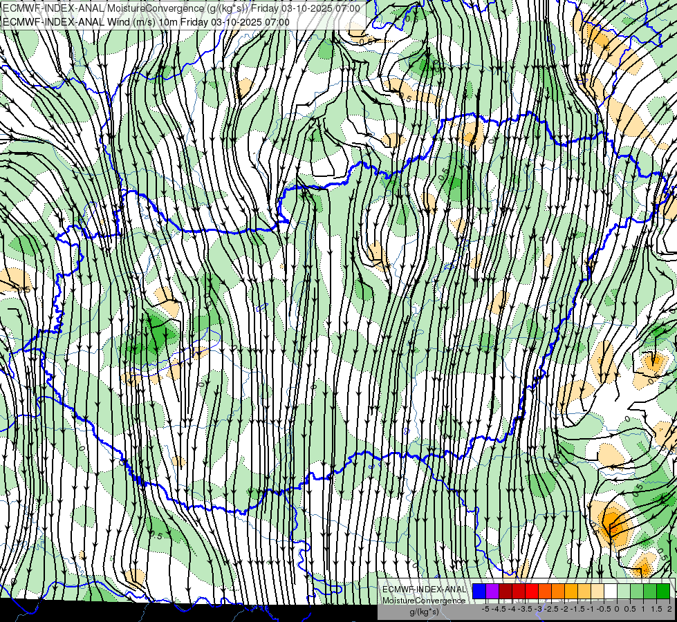Viewport: 677px width, 622px height.
Task: Click the '-0.5' legend tick label
Action: pos(604,609)
